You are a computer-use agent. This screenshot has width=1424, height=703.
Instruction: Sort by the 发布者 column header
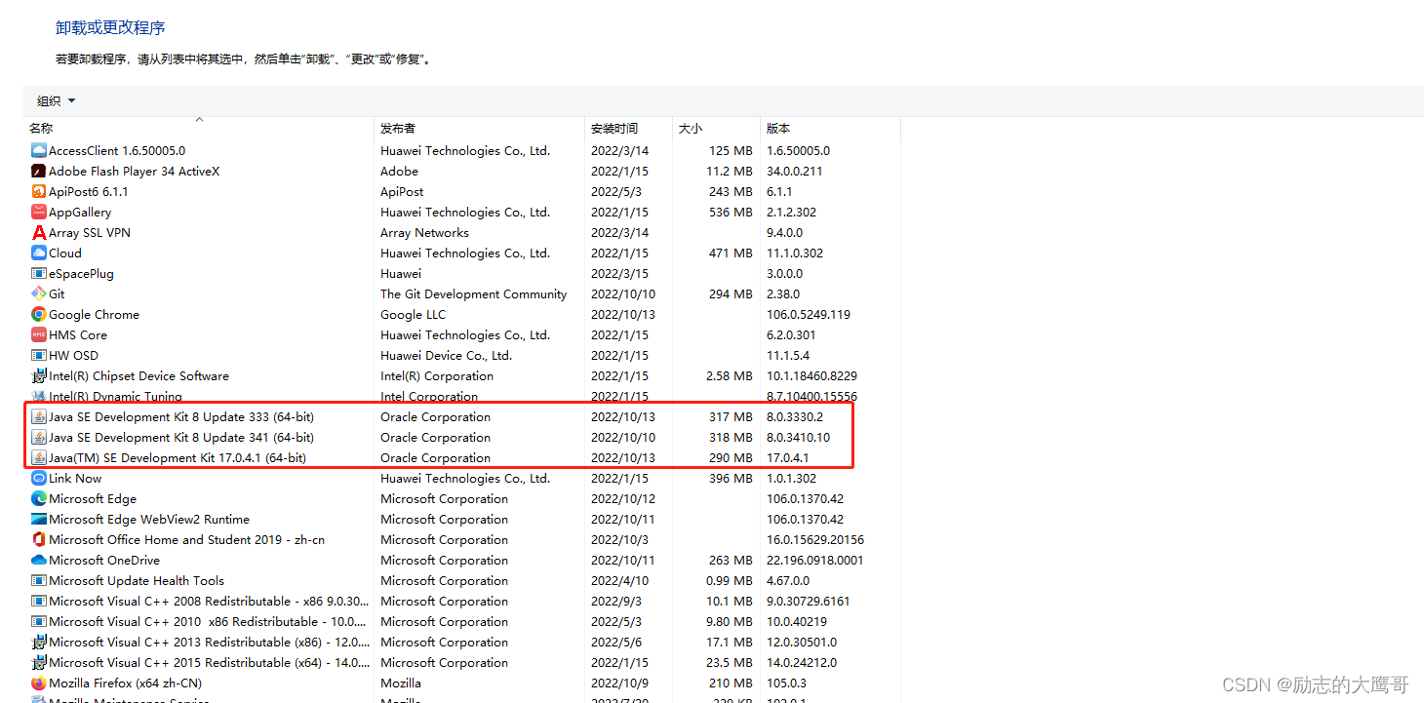(x=479, y=128)
